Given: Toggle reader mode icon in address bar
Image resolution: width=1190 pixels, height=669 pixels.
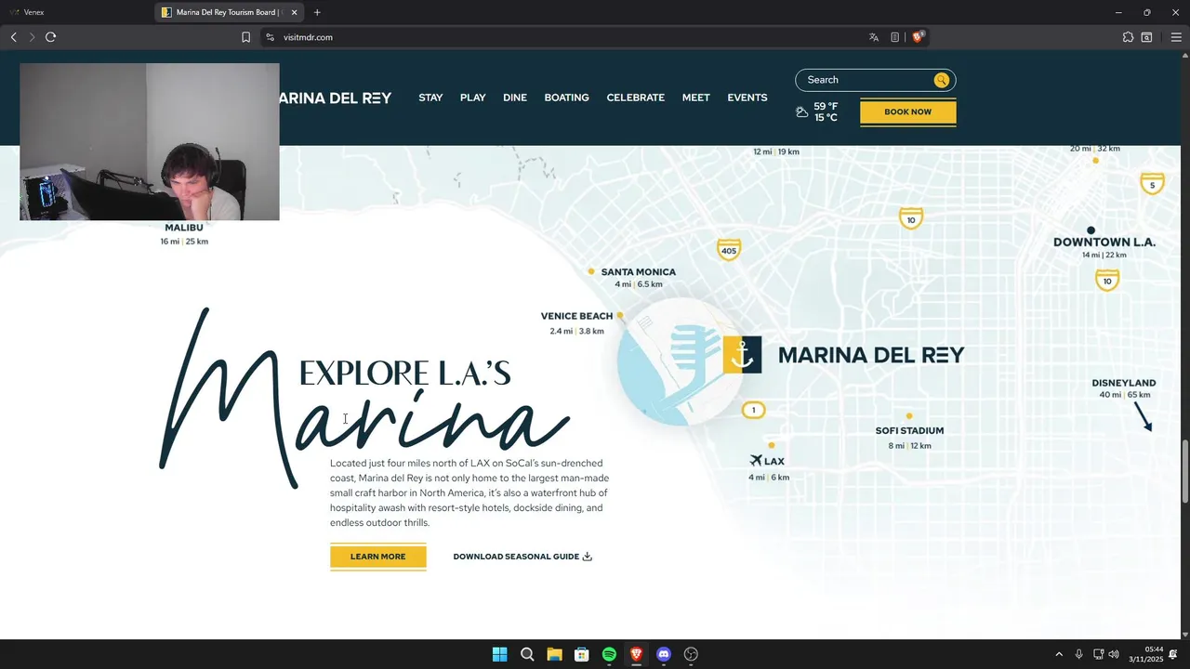Looking at the screenshot, I should [895, 37].
